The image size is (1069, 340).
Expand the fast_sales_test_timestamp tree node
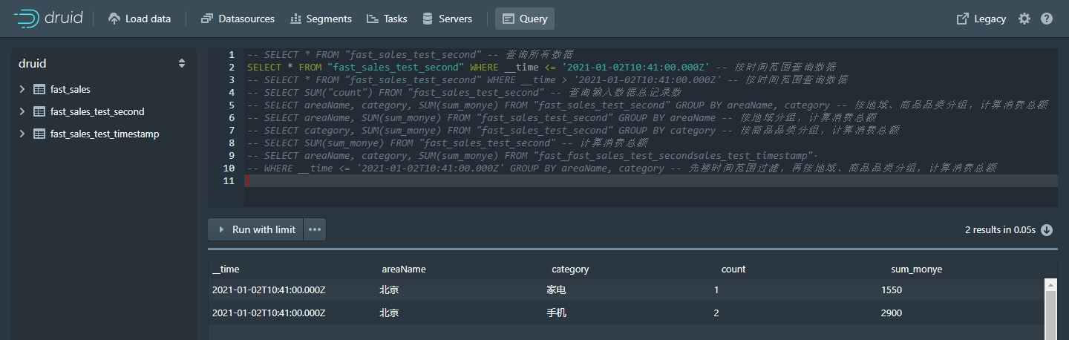22,134
